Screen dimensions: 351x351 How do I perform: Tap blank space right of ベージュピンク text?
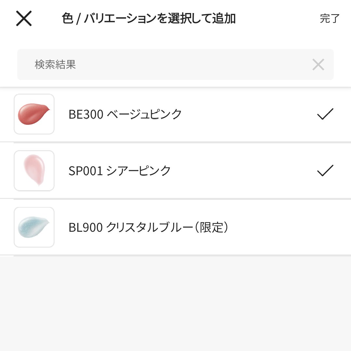click(247, 114)
